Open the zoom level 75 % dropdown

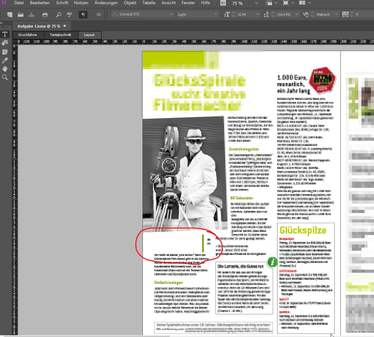pos(256,3)
